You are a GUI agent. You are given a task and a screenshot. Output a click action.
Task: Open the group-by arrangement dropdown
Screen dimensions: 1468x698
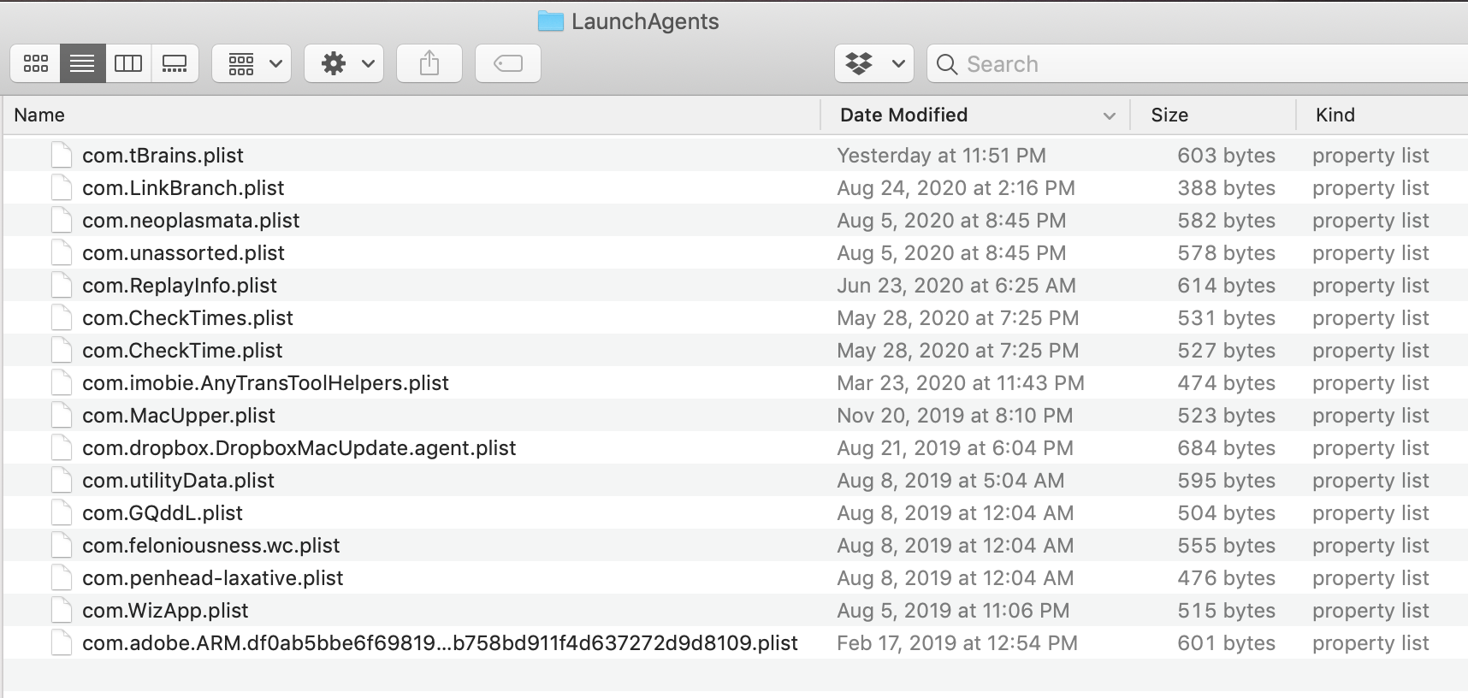tap(252, 63)
